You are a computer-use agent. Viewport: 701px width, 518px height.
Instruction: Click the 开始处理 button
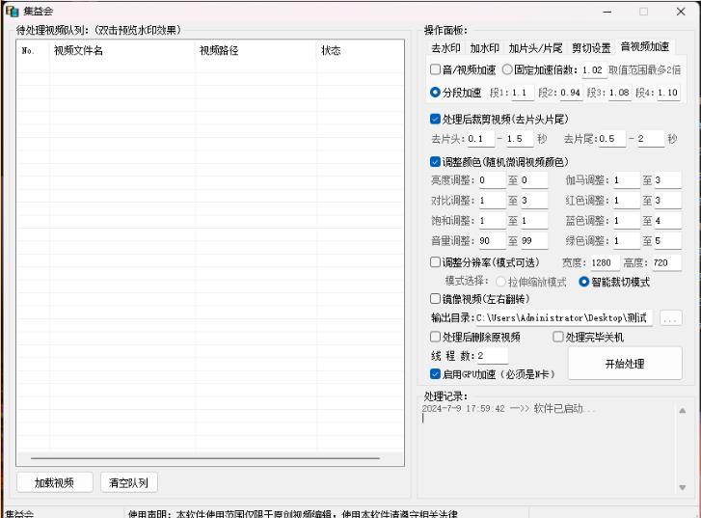(x=624, y=364)
